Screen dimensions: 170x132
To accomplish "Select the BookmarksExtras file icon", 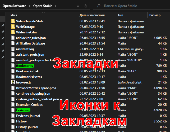I will (13, 77).
